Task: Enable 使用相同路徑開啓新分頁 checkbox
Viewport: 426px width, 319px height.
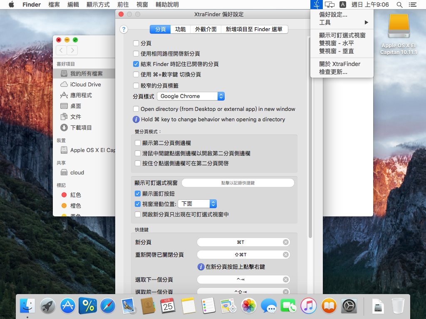Action: [136, 54]
